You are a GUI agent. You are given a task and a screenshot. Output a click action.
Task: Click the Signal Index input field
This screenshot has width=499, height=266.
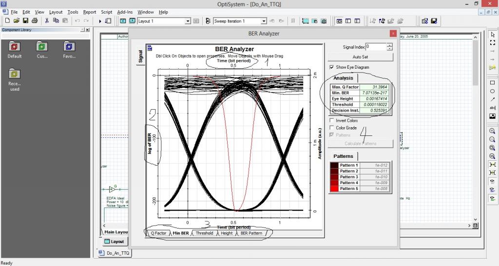(x=375, y=47)
